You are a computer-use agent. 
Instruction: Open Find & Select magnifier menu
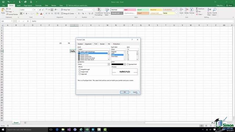[x=214, y=12]
